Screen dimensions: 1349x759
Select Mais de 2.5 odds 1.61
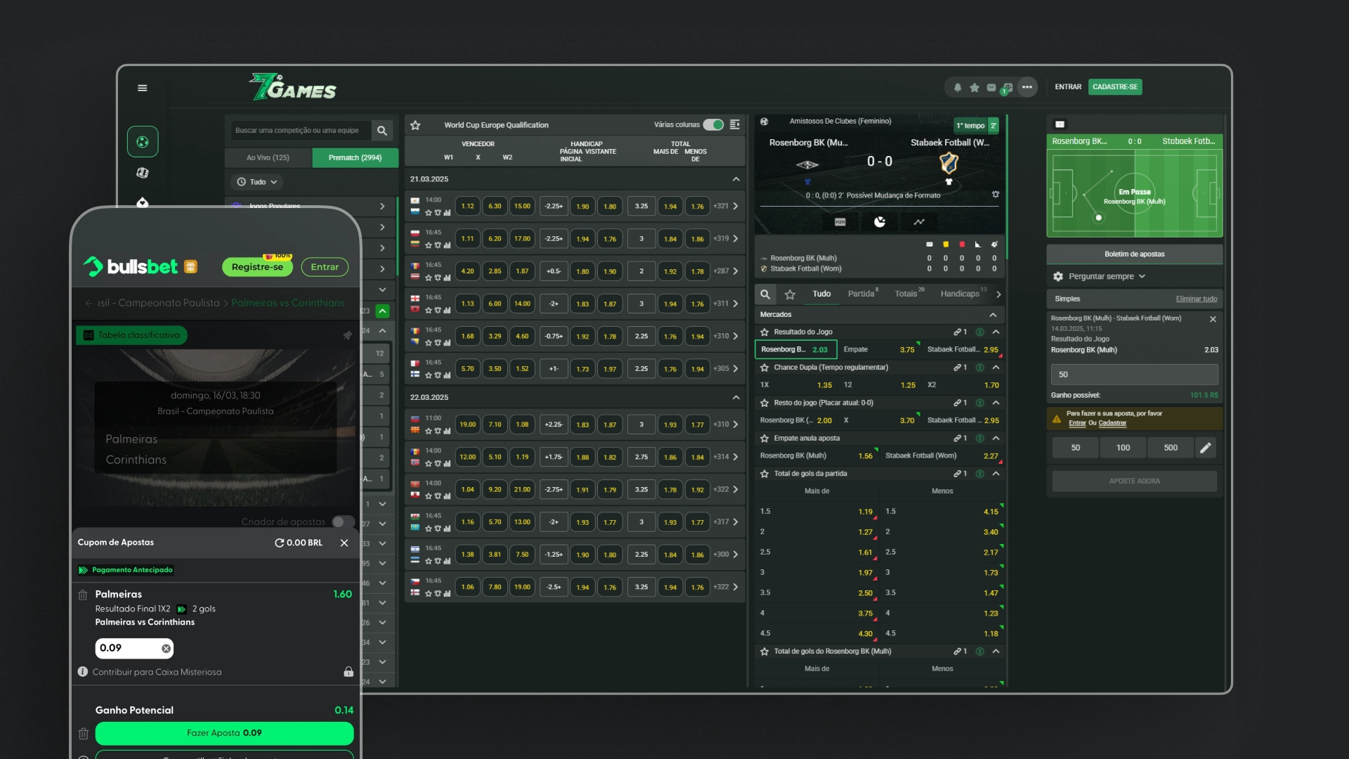816,552
